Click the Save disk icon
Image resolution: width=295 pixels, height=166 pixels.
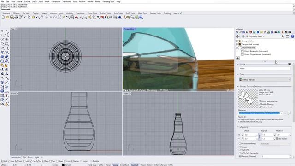click(x=12, y=18)
